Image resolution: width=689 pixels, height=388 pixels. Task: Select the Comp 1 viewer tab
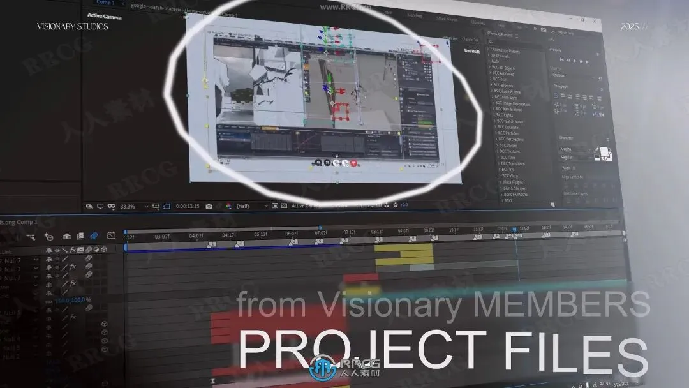pyautogui.click(x=105, y=3)
